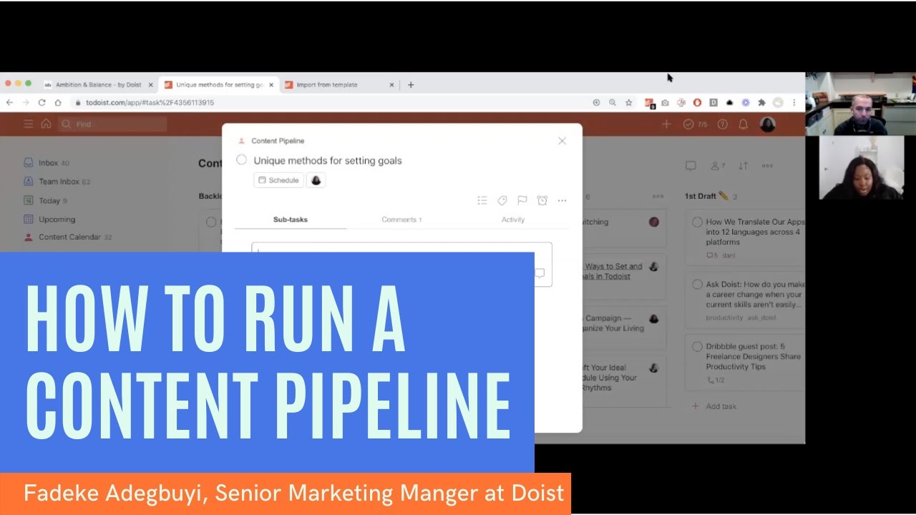916x515 pixels.
Task: Click the 'ask_doist' label
Action: click(x=761, y=318)
